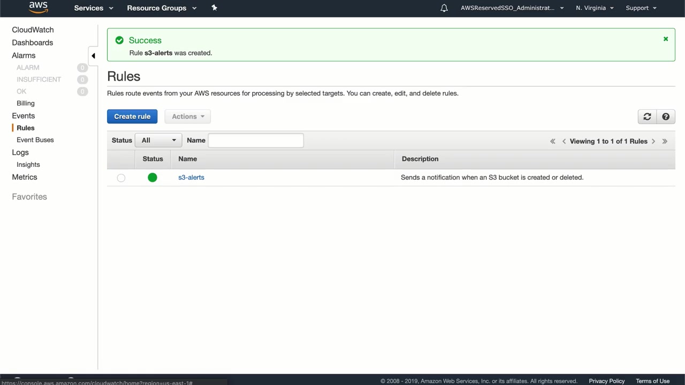Open the Support menu

641,8
